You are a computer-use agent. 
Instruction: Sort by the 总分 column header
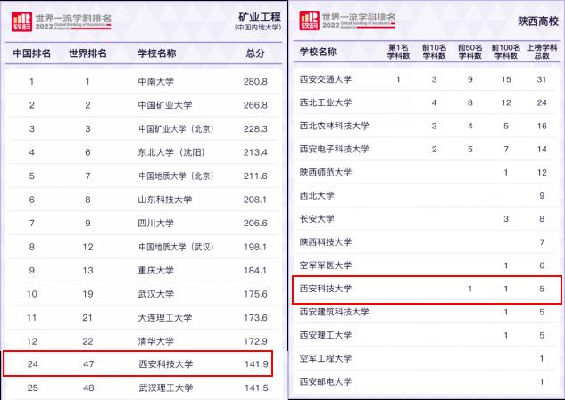pos(255,53)
